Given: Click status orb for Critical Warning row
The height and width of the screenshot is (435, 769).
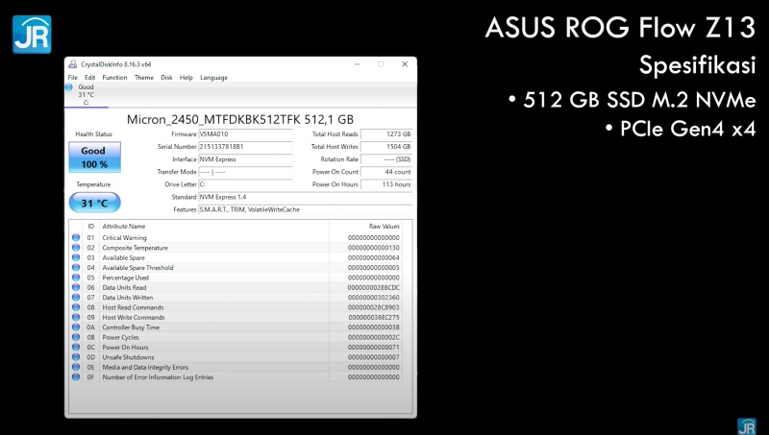Looking at the screenshot, I should click(76, 237).
